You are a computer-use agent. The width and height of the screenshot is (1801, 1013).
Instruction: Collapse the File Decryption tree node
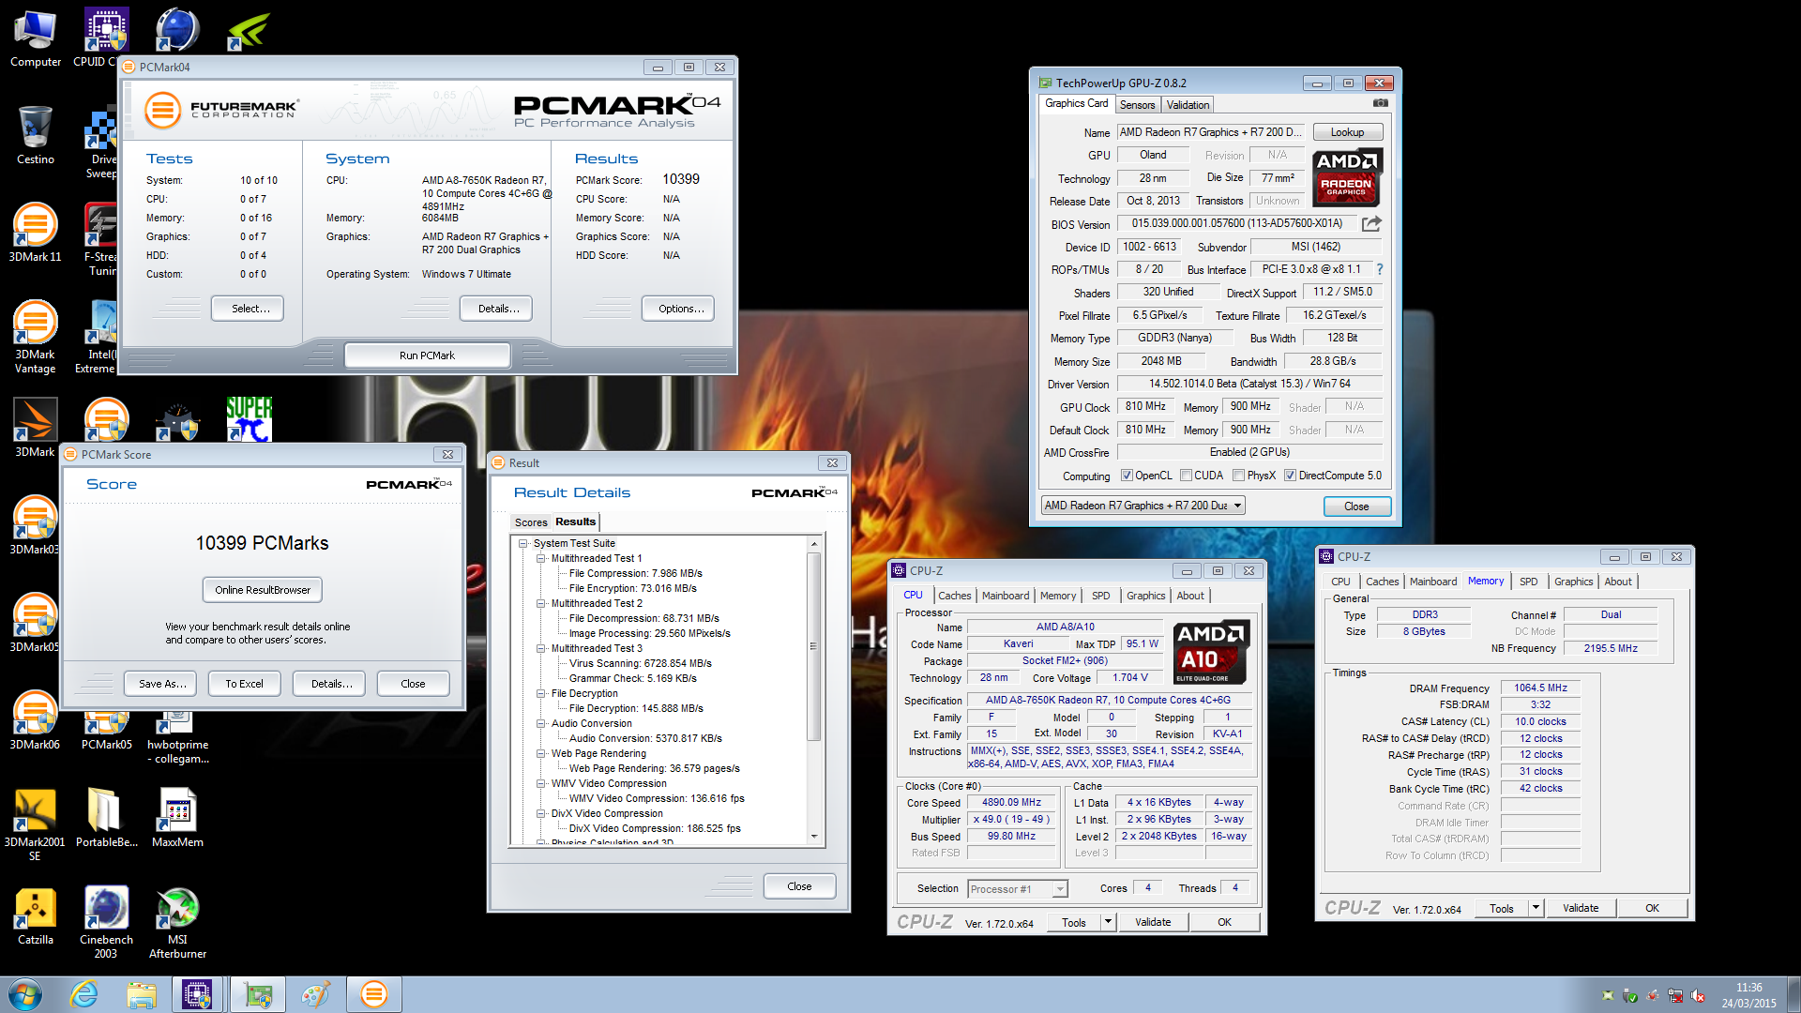[541, 693]
